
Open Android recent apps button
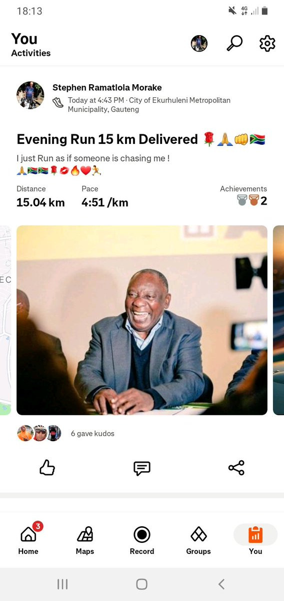[62, 584]
